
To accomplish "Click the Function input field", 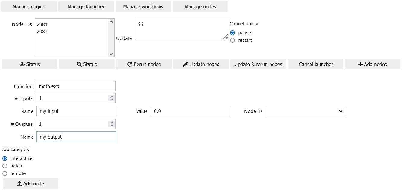I will [x=76, y=86].
